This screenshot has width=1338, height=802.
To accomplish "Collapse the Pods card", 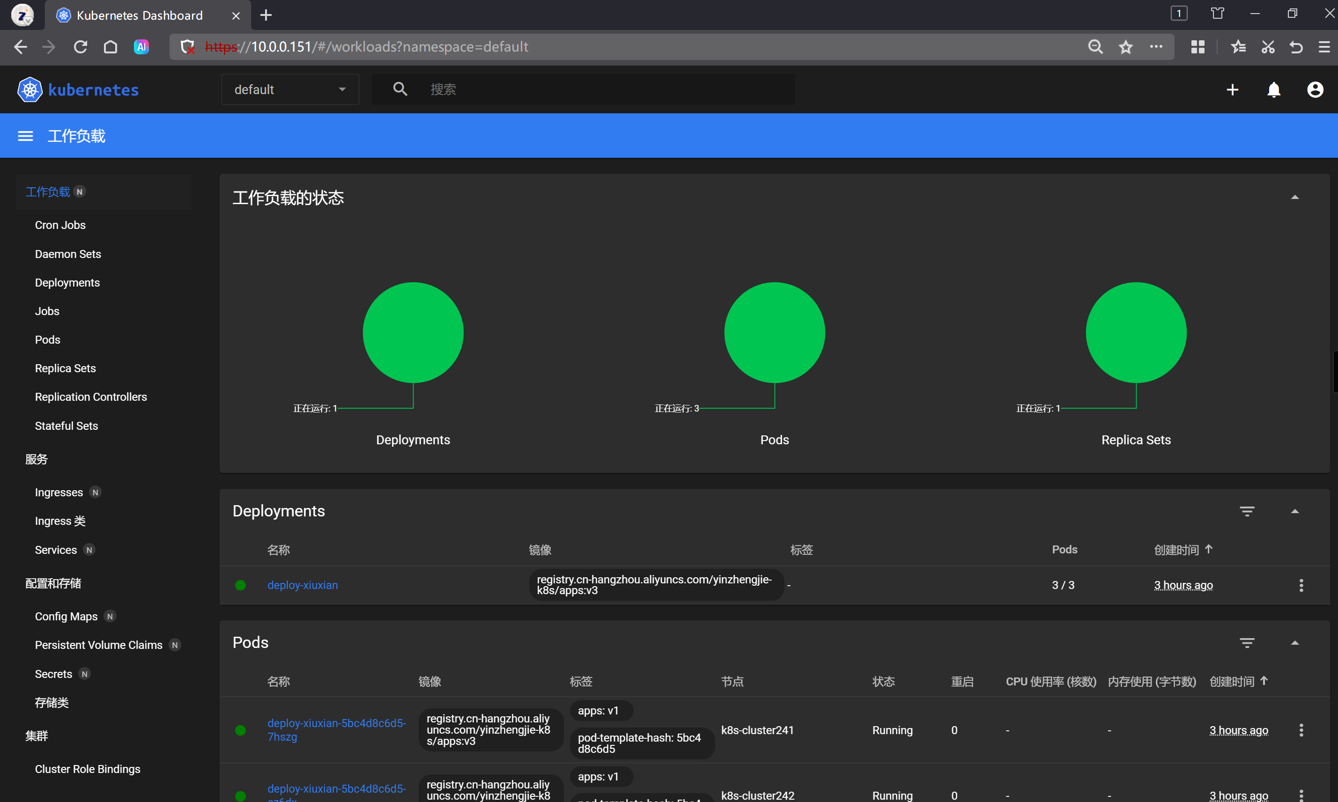I will [1295, 642].
